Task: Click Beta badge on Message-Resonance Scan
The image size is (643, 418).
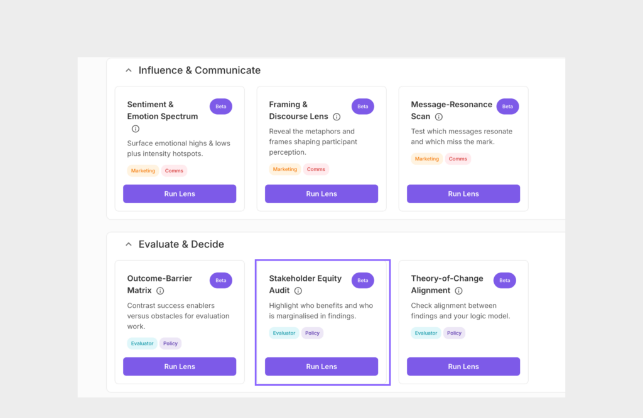Action: pyautogui.click(x=507, y=107)
